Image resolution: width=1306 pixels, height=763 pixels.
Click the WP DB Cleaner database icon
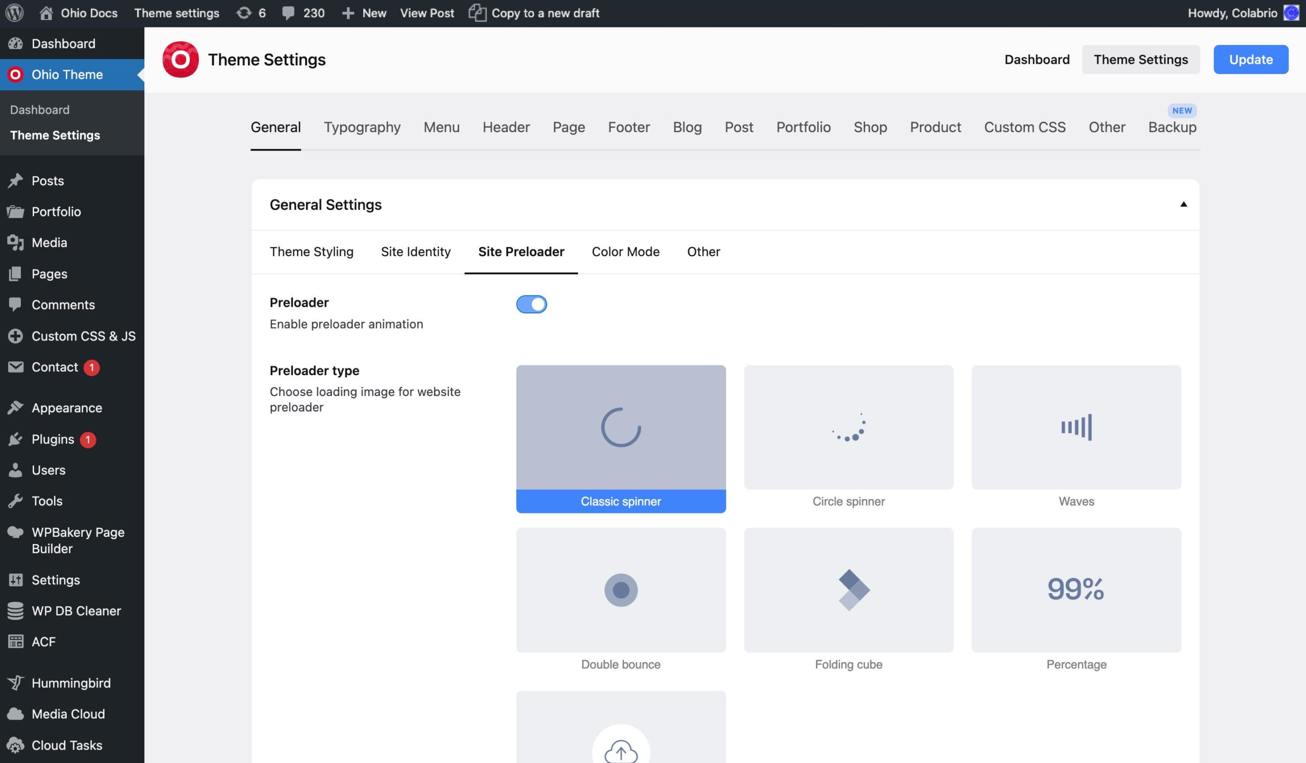tap(15, 610)
